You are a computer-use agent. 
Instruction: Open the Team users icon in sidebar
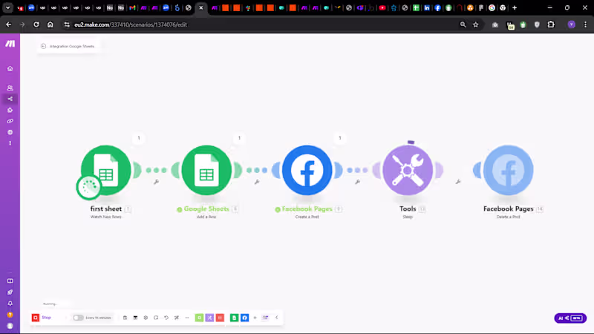point(10,88)
